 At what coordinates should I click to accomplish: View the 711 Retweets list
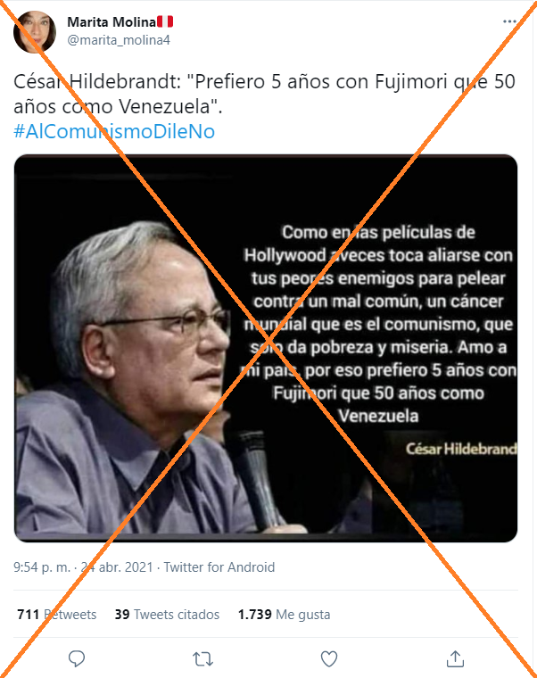coord(56,615)
